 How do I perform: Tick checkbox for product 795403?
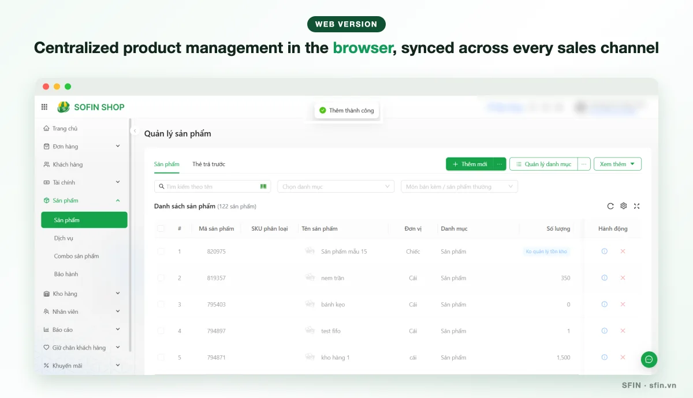pyautogui.click(x=161, y=305)
